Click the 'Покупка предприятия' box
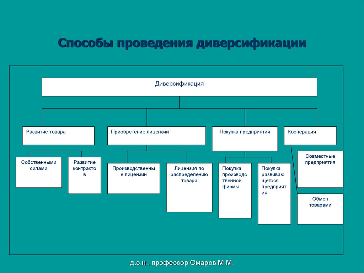Screen dimensions: 364x273 [x=245, y=139]
